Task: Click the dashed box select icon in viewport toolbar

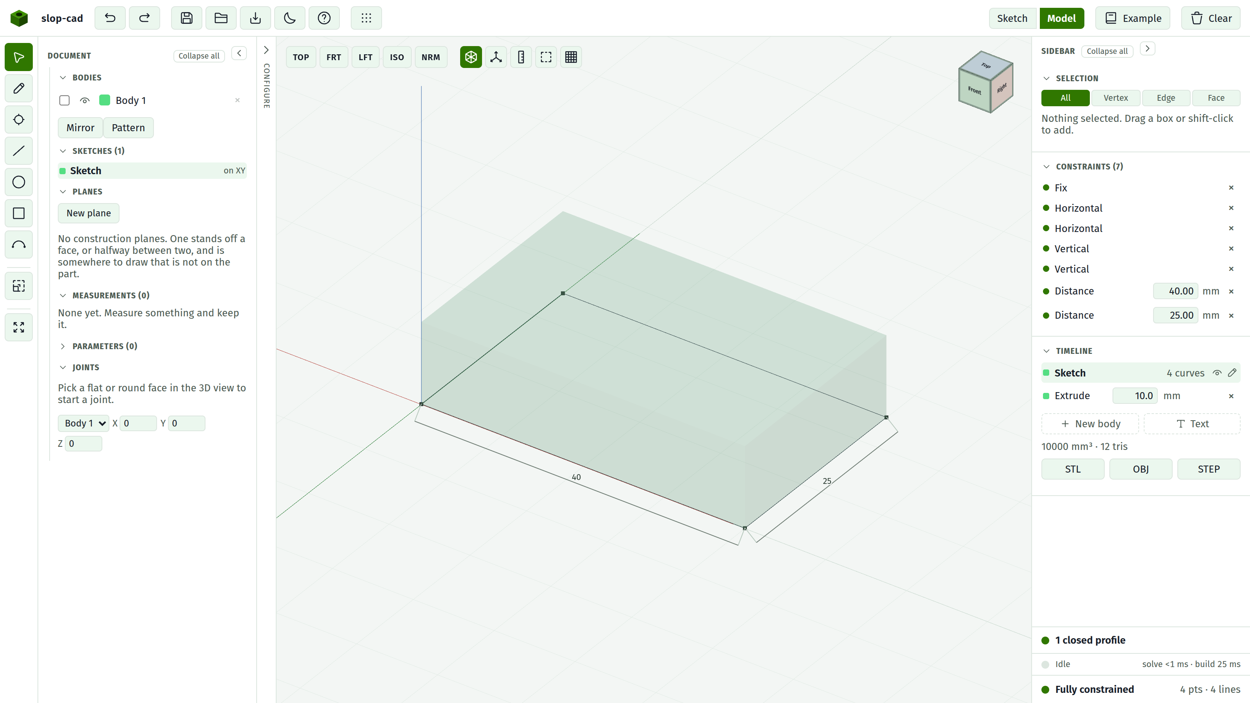Action: coord(546,57)
